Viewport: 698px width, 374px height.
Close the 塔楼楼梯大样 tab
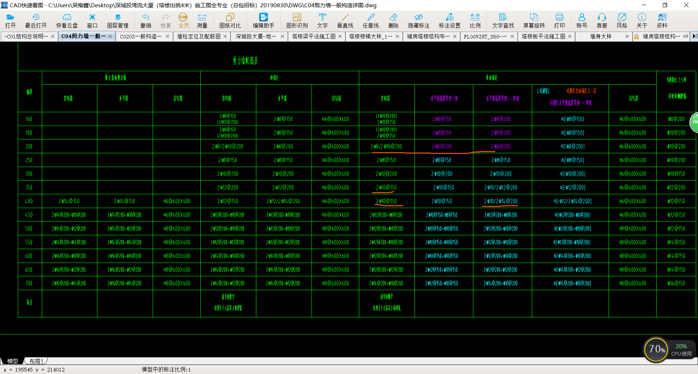click(397, 36)
